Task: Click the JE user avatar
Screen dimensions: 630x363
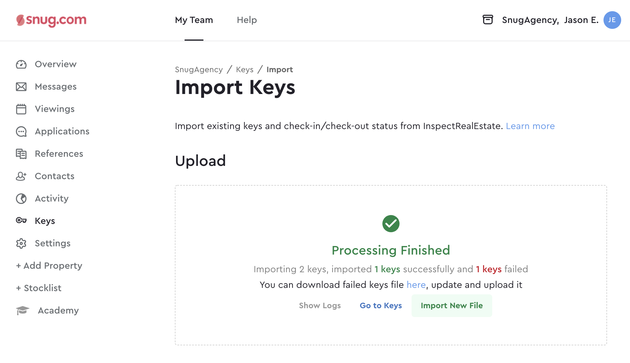Action: [612, 20]
